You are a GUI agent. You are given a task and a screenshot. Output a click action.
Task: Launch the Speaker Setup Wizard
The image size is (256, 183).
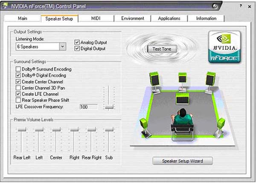pyautogui.click(x=183, y=161)
